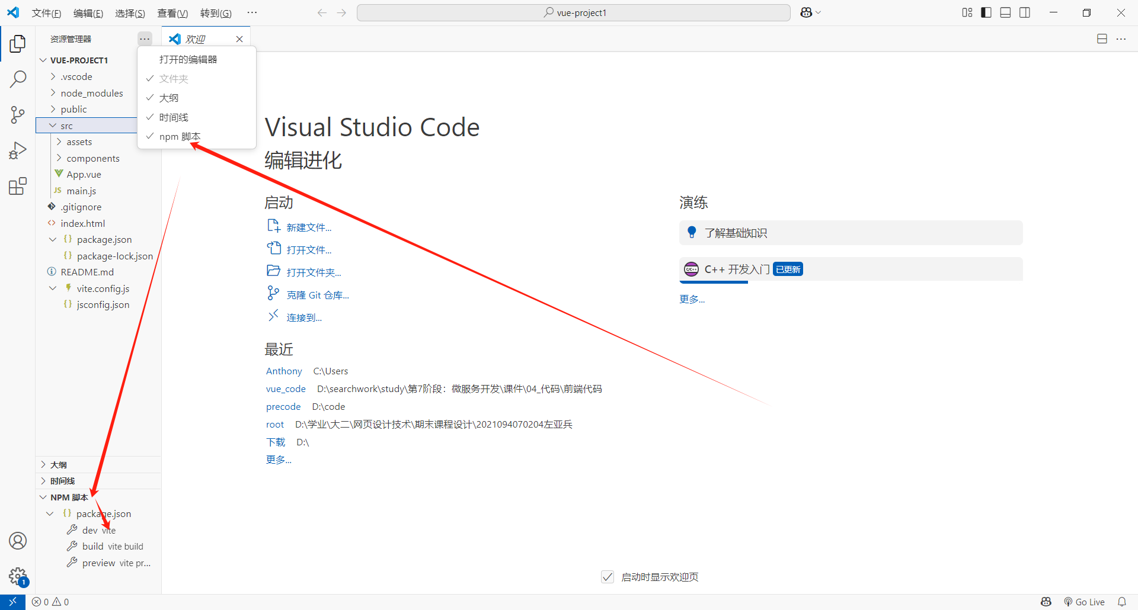Click 连接到... link
Image resolution: width=1138 pixels, height=610 pixels.
point(304,317)
